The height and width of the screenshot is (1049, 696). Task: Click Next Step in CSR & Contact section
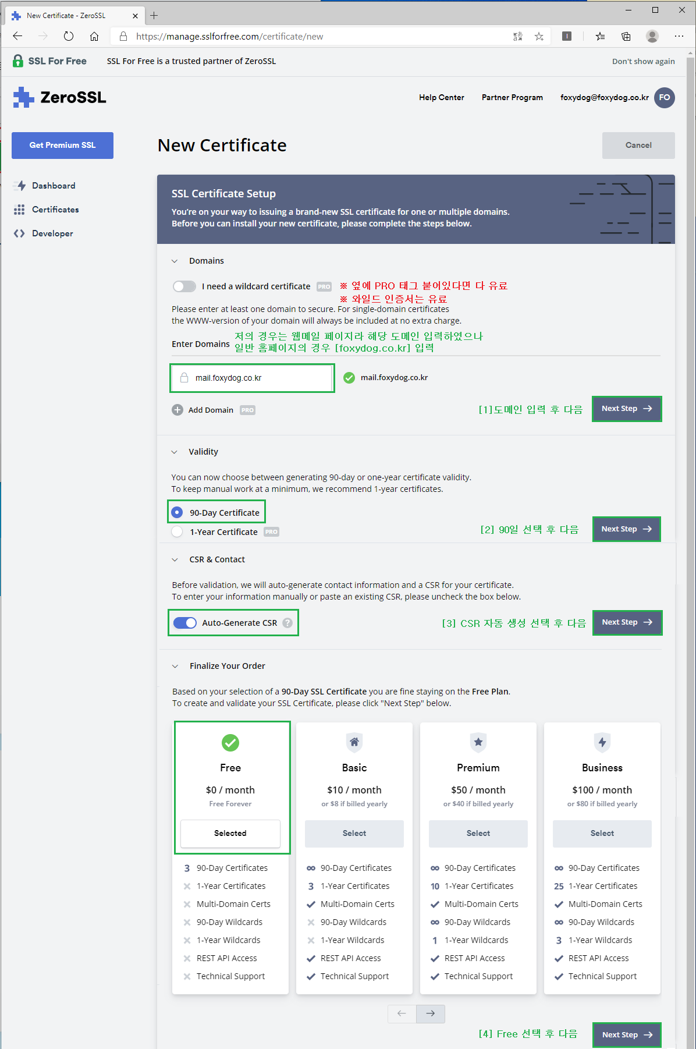(627, 622)
